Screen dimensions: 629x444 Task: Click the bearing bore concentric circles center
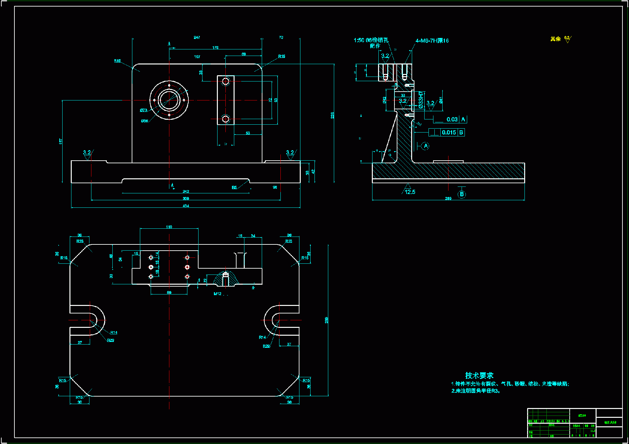click(169, 100)
